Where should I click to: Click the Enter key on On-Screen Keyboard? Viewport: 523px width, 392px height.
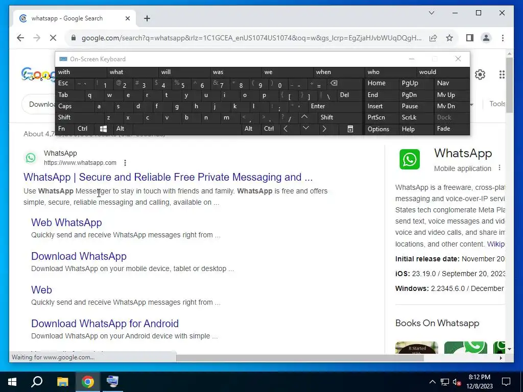click(x=335, y=106)
